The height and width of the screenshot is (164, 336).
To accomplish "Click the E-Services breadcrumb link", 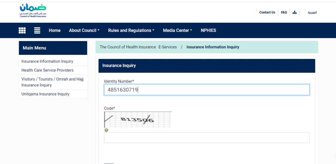I will pos(167,47).
